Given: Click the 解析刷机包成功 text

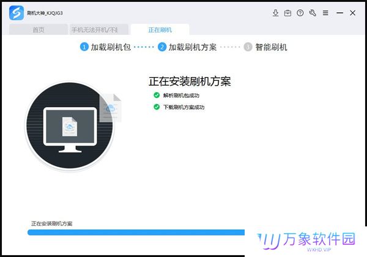Looking at the screenshot, I should coord(181,95).
